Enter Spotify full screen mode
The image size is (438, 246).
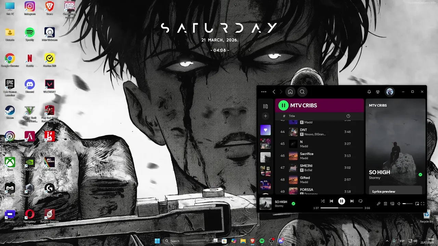(x=423, y=204)
